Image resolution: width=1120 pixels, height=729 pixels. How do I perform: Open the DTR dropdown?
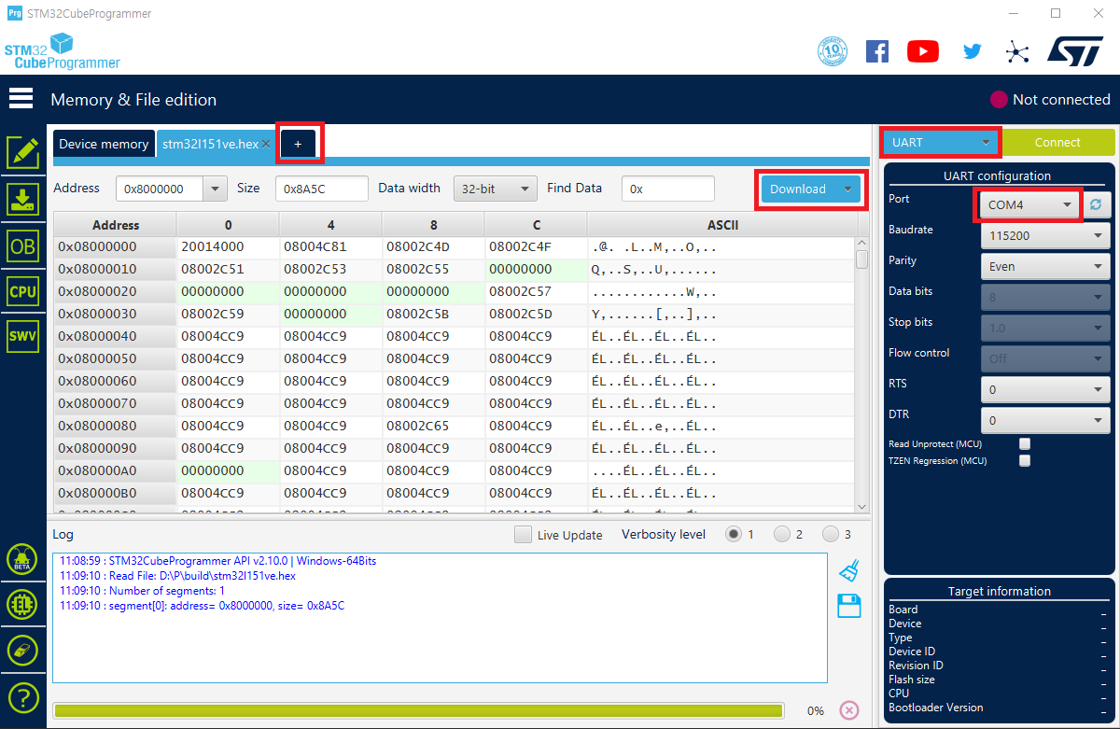pyautogui.click(x=1045, y=420)
